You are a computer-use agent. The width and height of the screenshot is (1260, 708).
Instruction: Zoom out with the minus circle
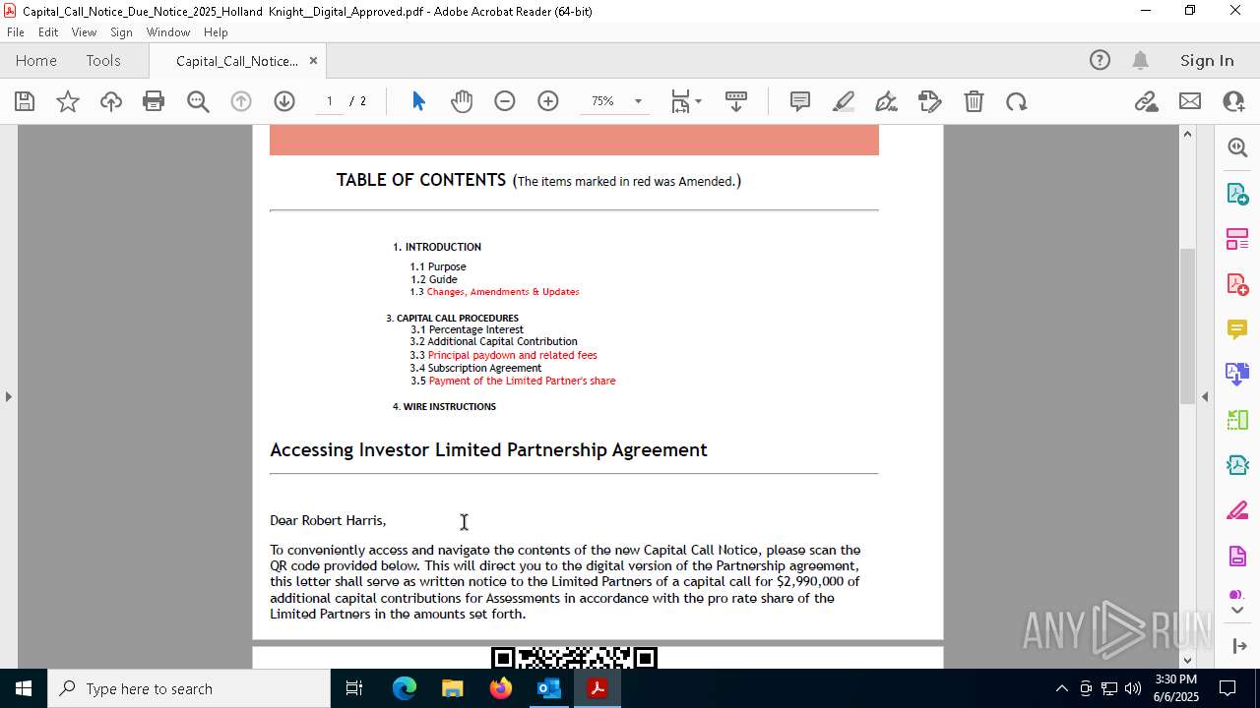pyautogui.click(x=505, y=101)
